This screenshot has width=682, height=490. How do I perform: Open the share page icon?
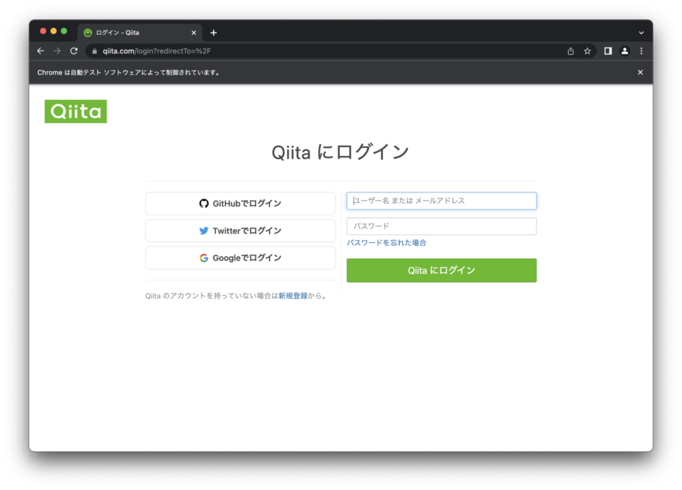click(571, 51)
